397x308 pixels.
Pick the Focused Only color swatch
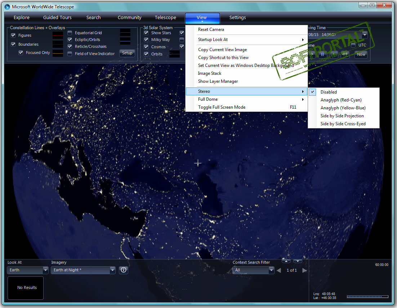pos(58,53)
